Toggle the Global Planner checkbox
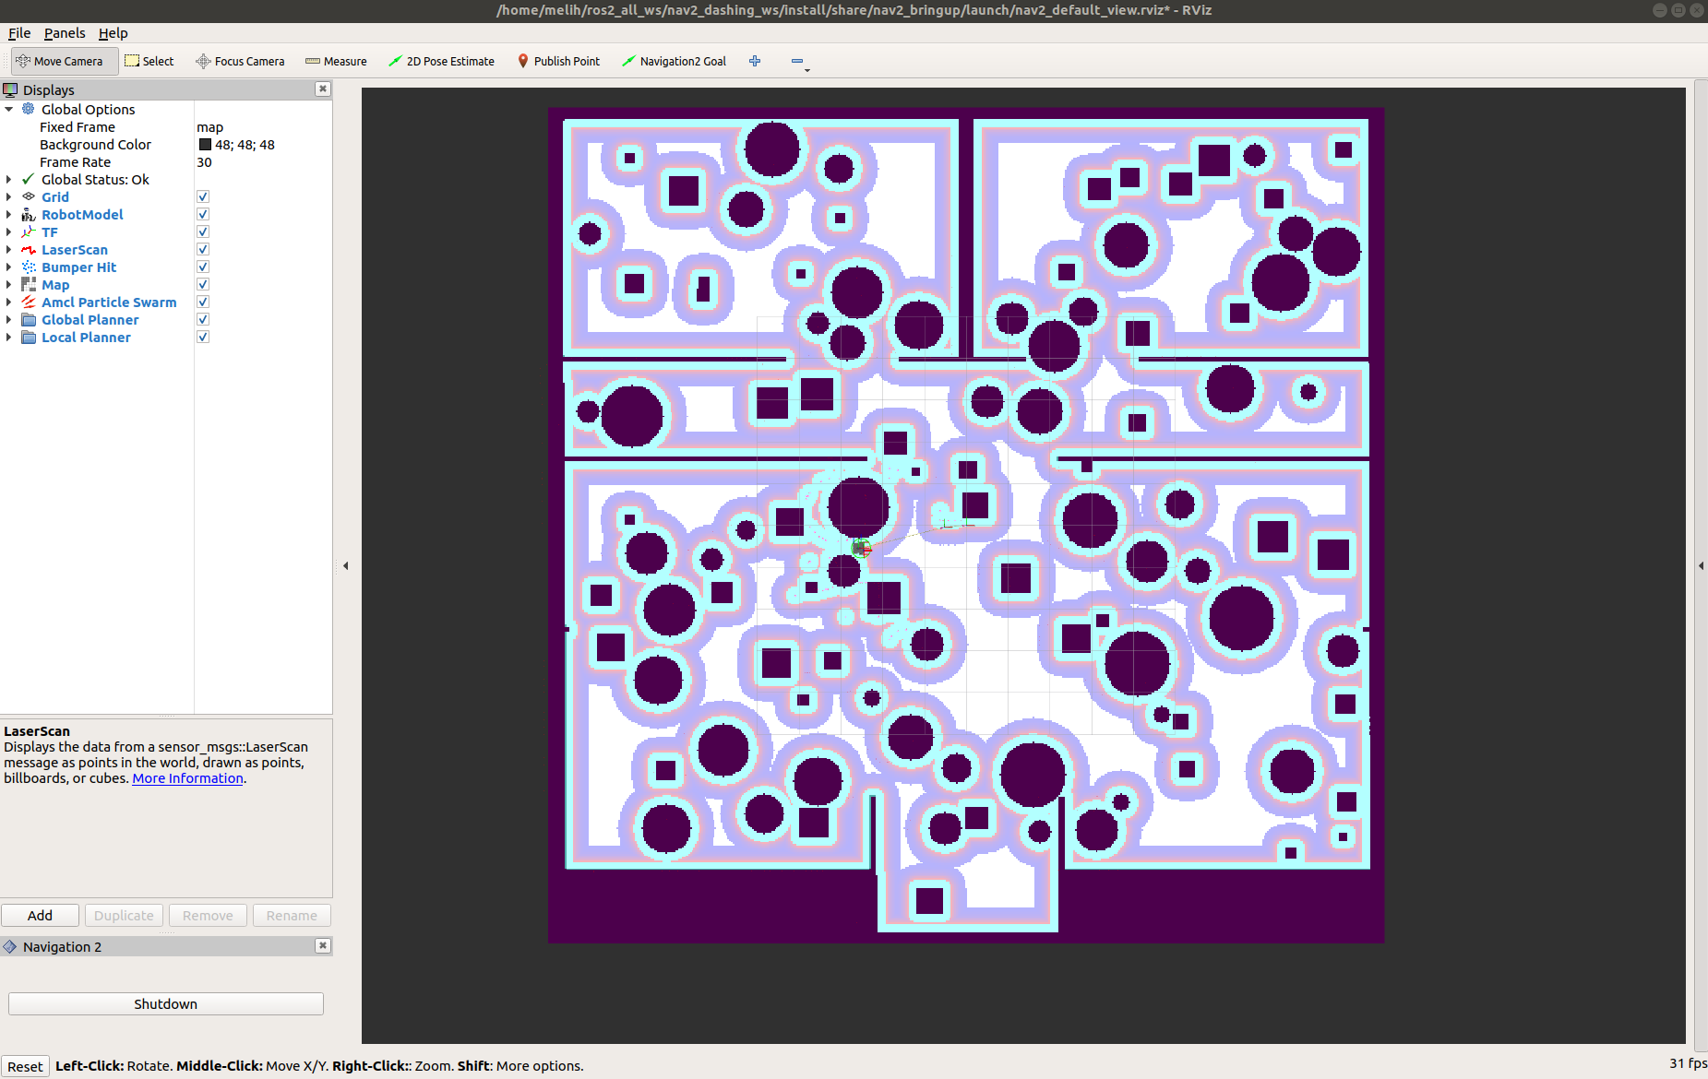This screenshot has height=1079, width=1708. 203,319
